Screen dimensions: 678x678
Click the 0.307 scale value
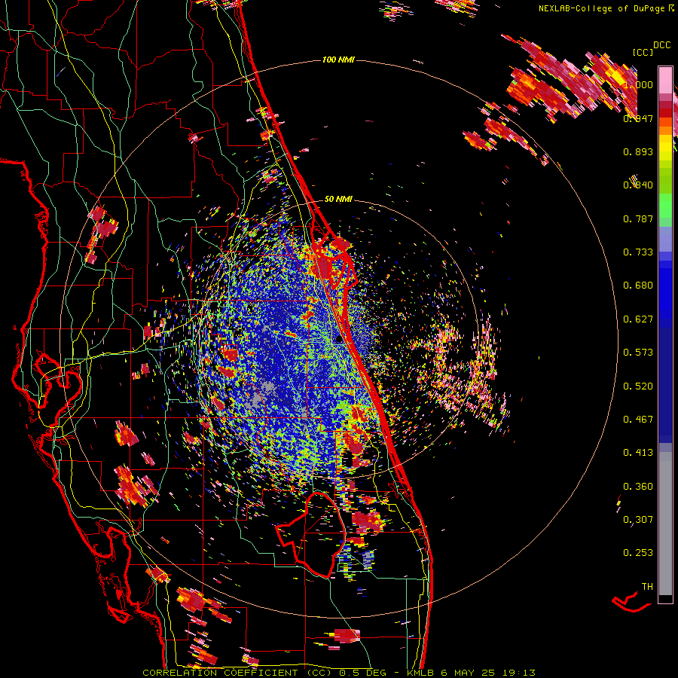pos(638,520)
